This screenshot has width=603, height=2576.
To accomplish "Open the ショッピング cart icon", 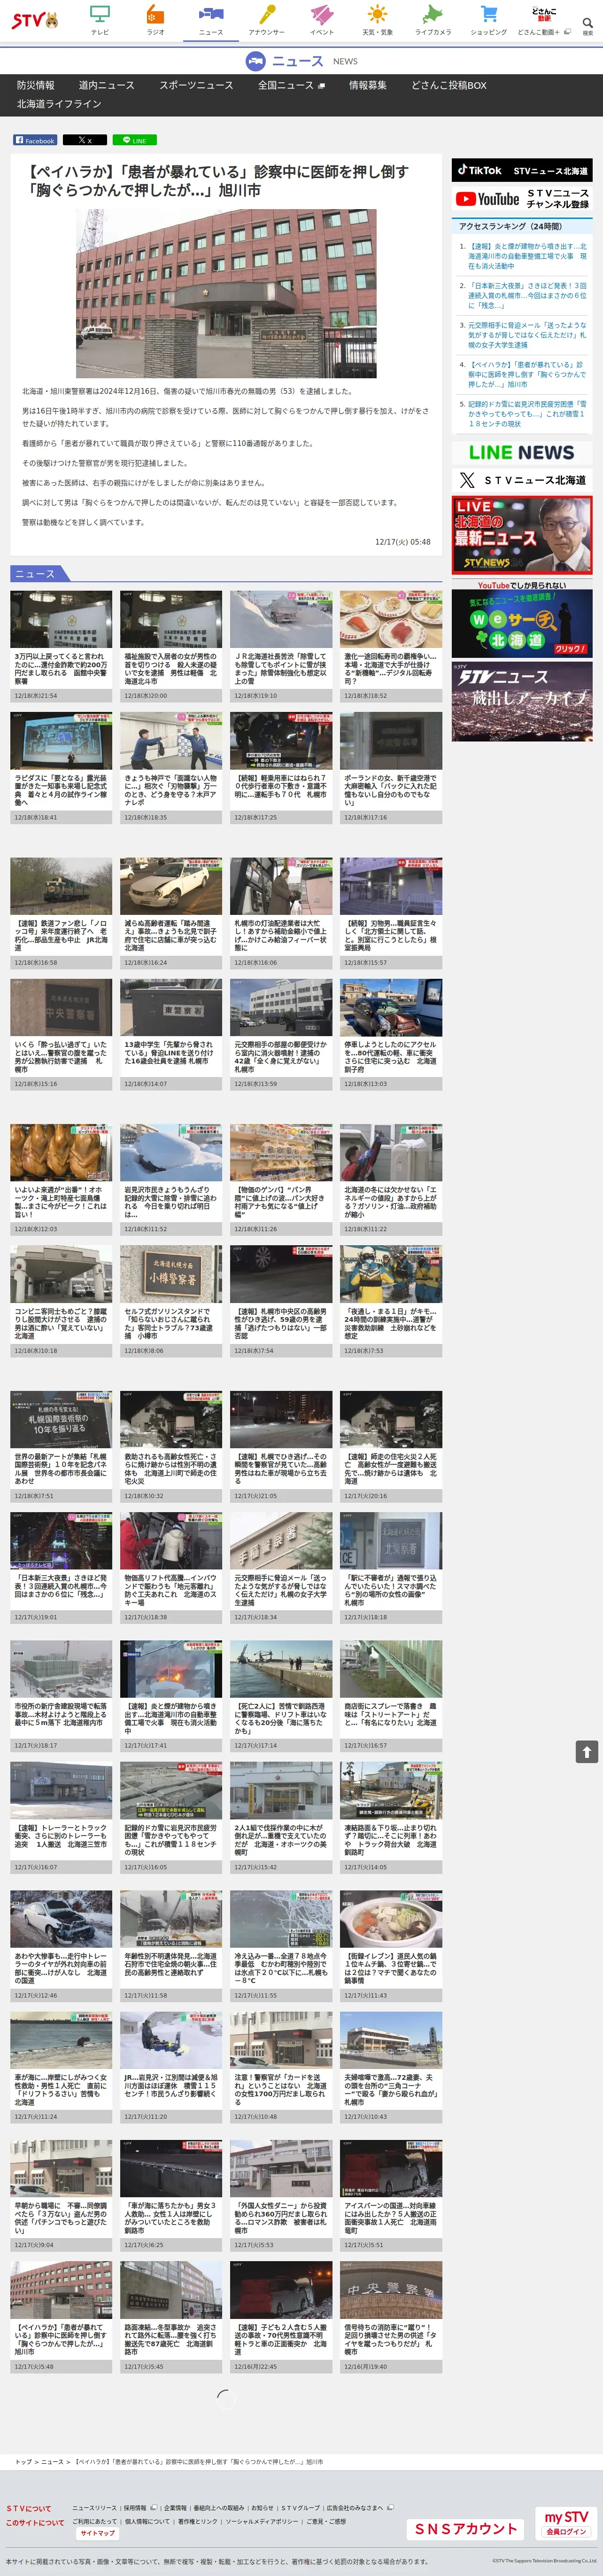I will click(489, 20).
